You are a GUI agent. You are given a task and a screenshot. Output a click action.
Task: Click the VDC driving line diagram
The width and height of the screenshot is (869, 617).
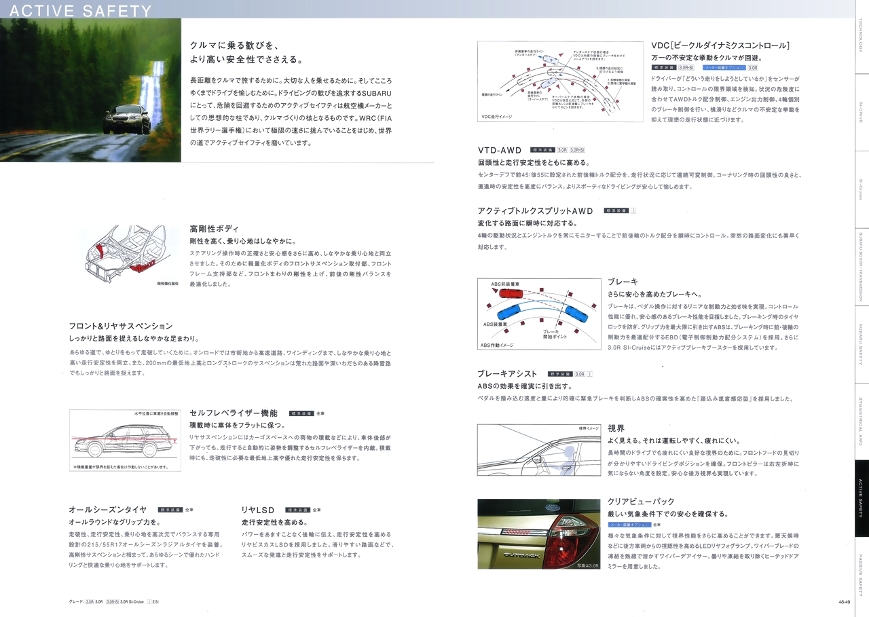point(560,81)
